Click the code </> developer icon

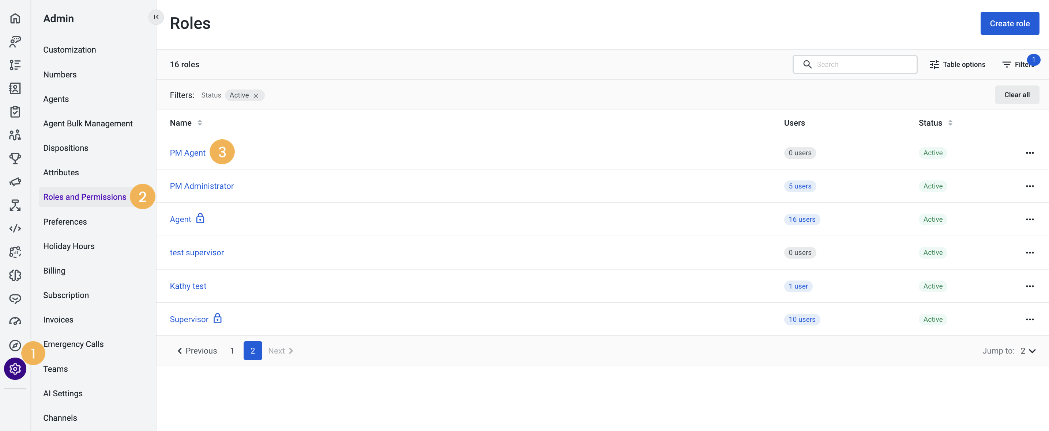[x=15, y=229]
